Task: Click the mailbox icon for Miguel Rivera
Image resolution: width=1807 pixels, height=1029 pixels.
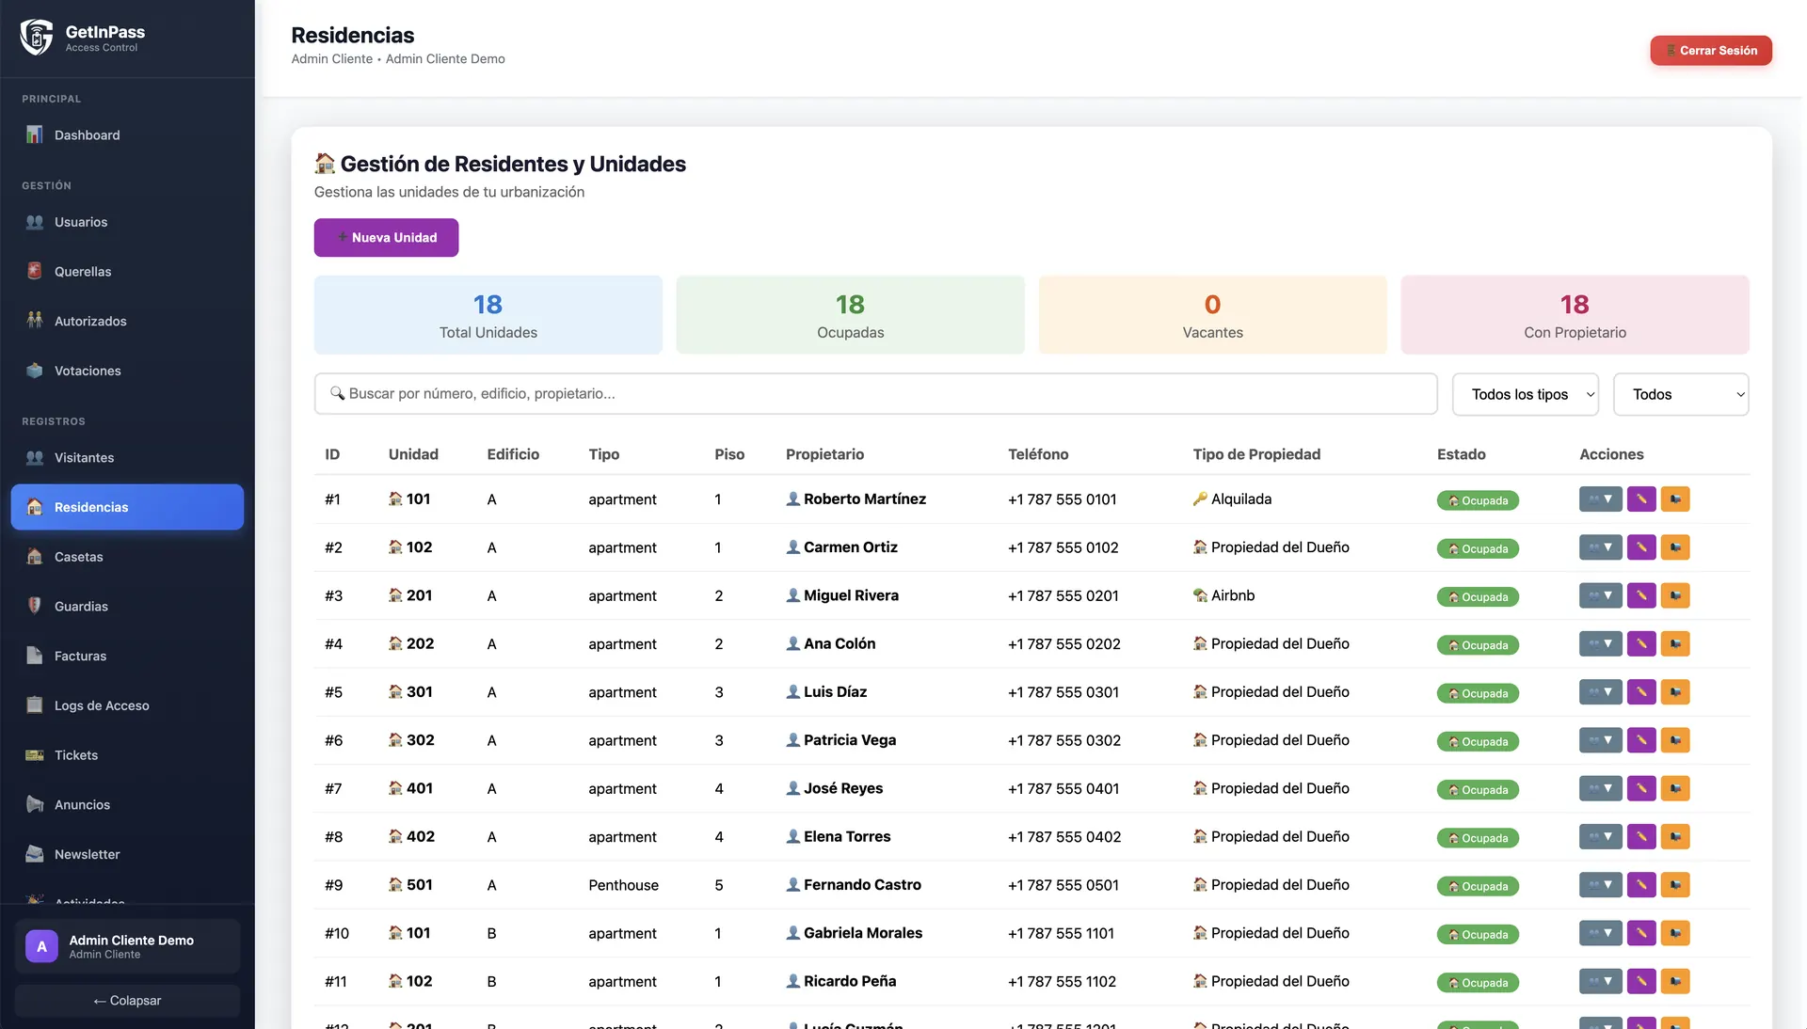Action: coord(1675,595)
